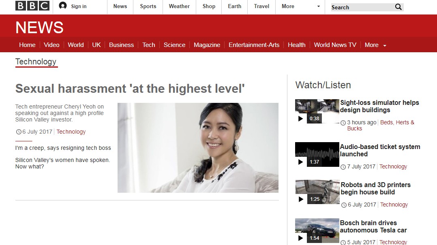Viewport: 437px width, 245px height.
Task: Click Technology tag beside 7 July 2017
Action: point(393,166)
